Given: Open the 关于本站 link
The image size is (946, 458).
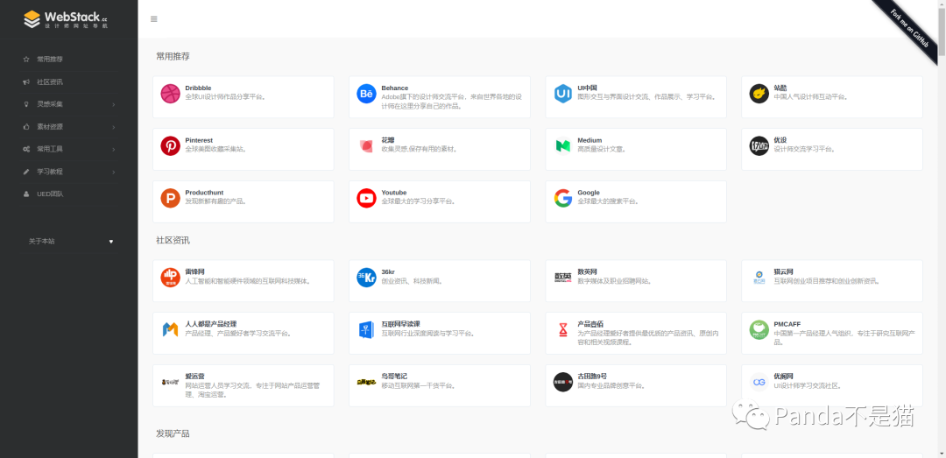Looking at the screenshot, I should point(42,242).
